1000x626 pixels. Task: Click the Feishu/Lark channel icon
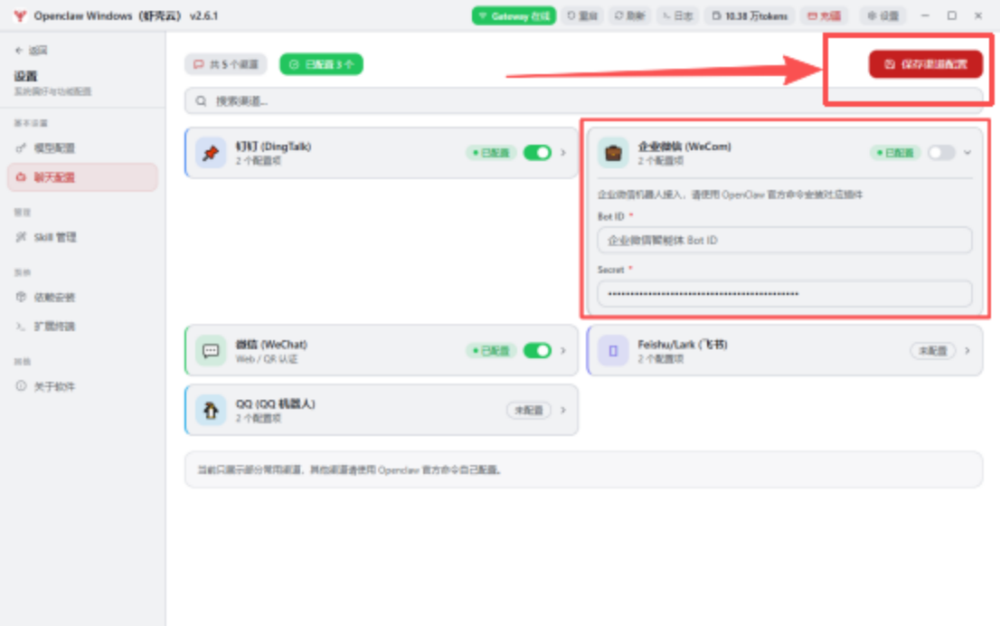(613, 351)
